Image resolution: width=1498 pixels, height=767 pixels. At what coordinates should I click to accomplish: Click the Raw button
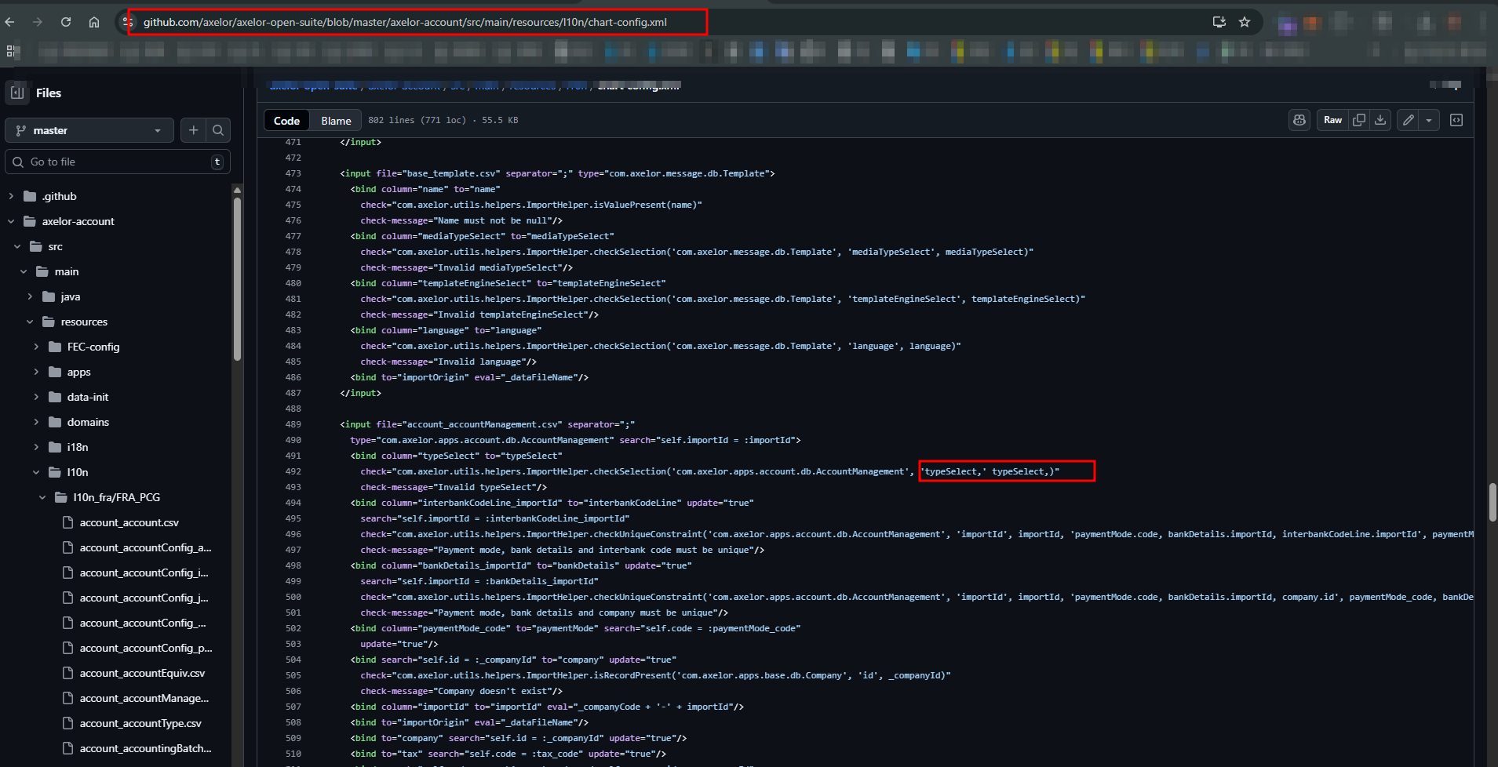(x=1332, y=120)
